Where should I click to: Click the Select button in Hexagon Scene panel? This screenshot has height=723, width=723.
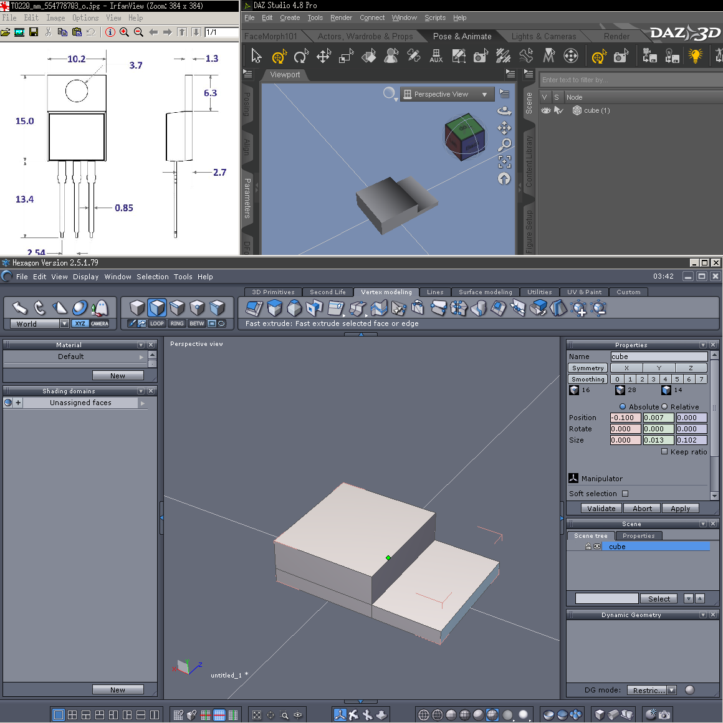658,598
